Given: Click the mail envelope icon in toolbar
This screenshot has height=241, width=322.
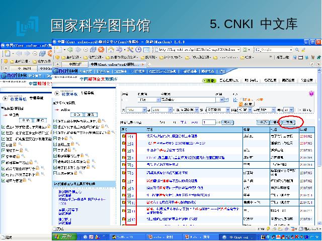Looking at the screenshot, I should 146,50.
